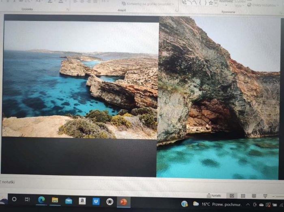Select the arc shape in gallery

click(x=189, y=2)
